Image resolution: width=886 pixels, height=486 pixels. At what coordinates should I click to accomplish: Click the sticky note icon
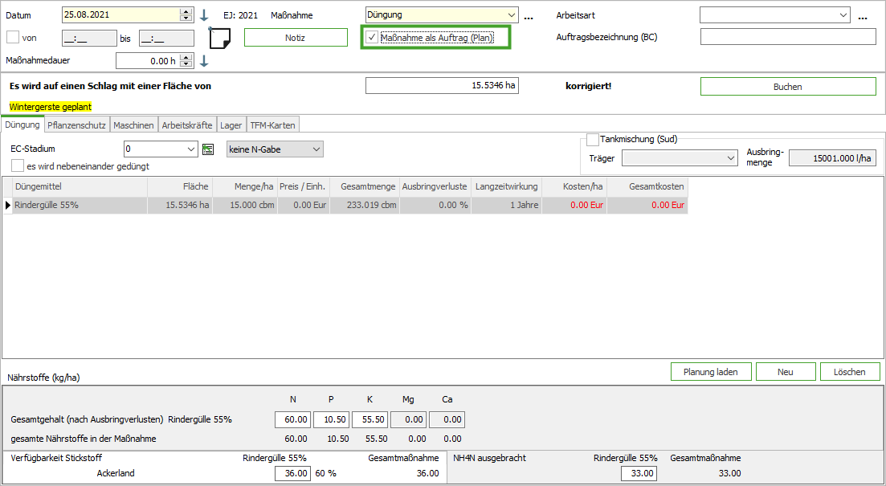pos(219,38)
